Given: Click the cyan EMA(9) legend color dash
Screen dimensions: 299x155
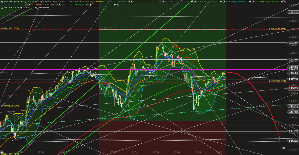Looking at the screenshot, I should tap(227, 2).
